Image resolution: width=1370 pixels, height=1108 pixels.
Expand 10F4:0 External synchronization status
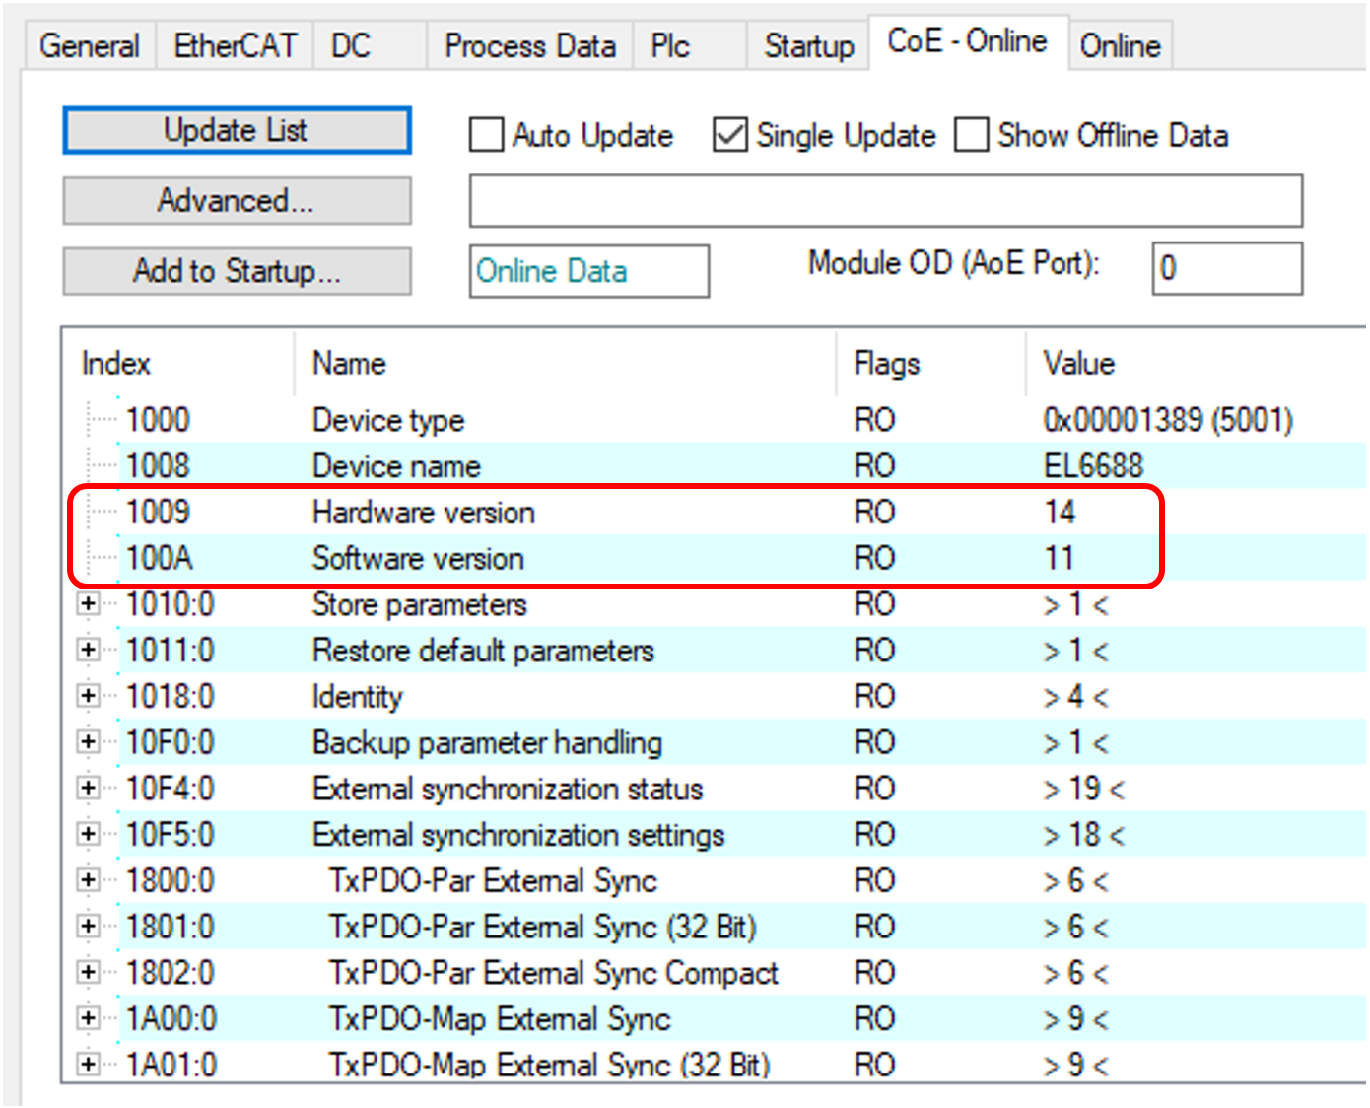coord(89,789)
